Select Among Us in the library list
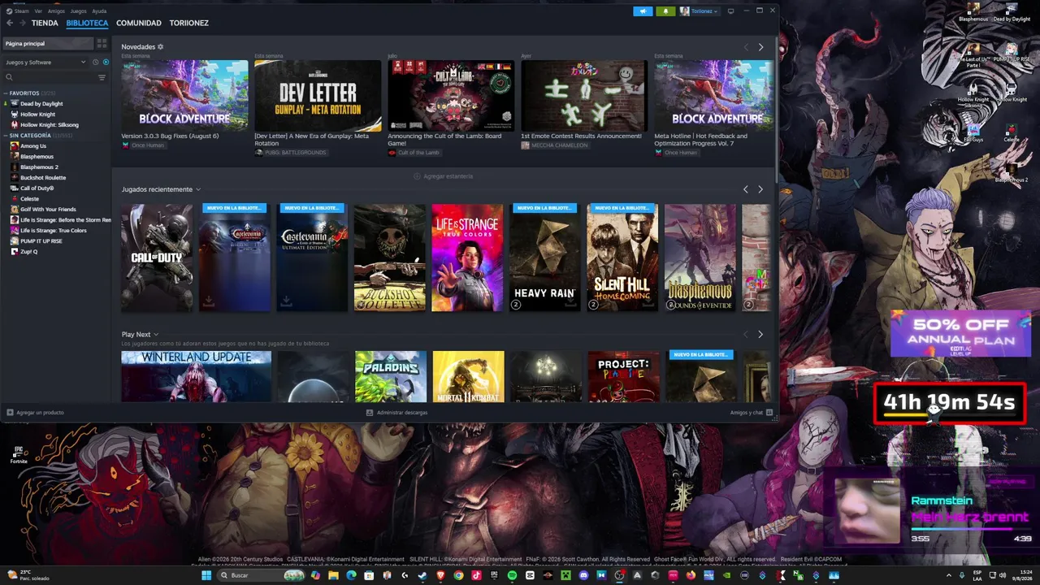Viewport: 1040px width, 585px height. coord(33,146)
